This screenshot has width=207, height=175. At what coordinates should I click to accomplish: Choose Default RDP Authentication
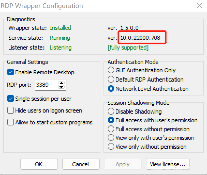tap(111, 79)
